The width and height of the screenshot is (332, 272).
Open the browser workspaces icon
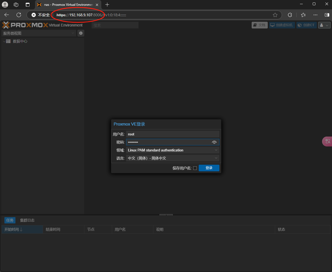point(16,4)
